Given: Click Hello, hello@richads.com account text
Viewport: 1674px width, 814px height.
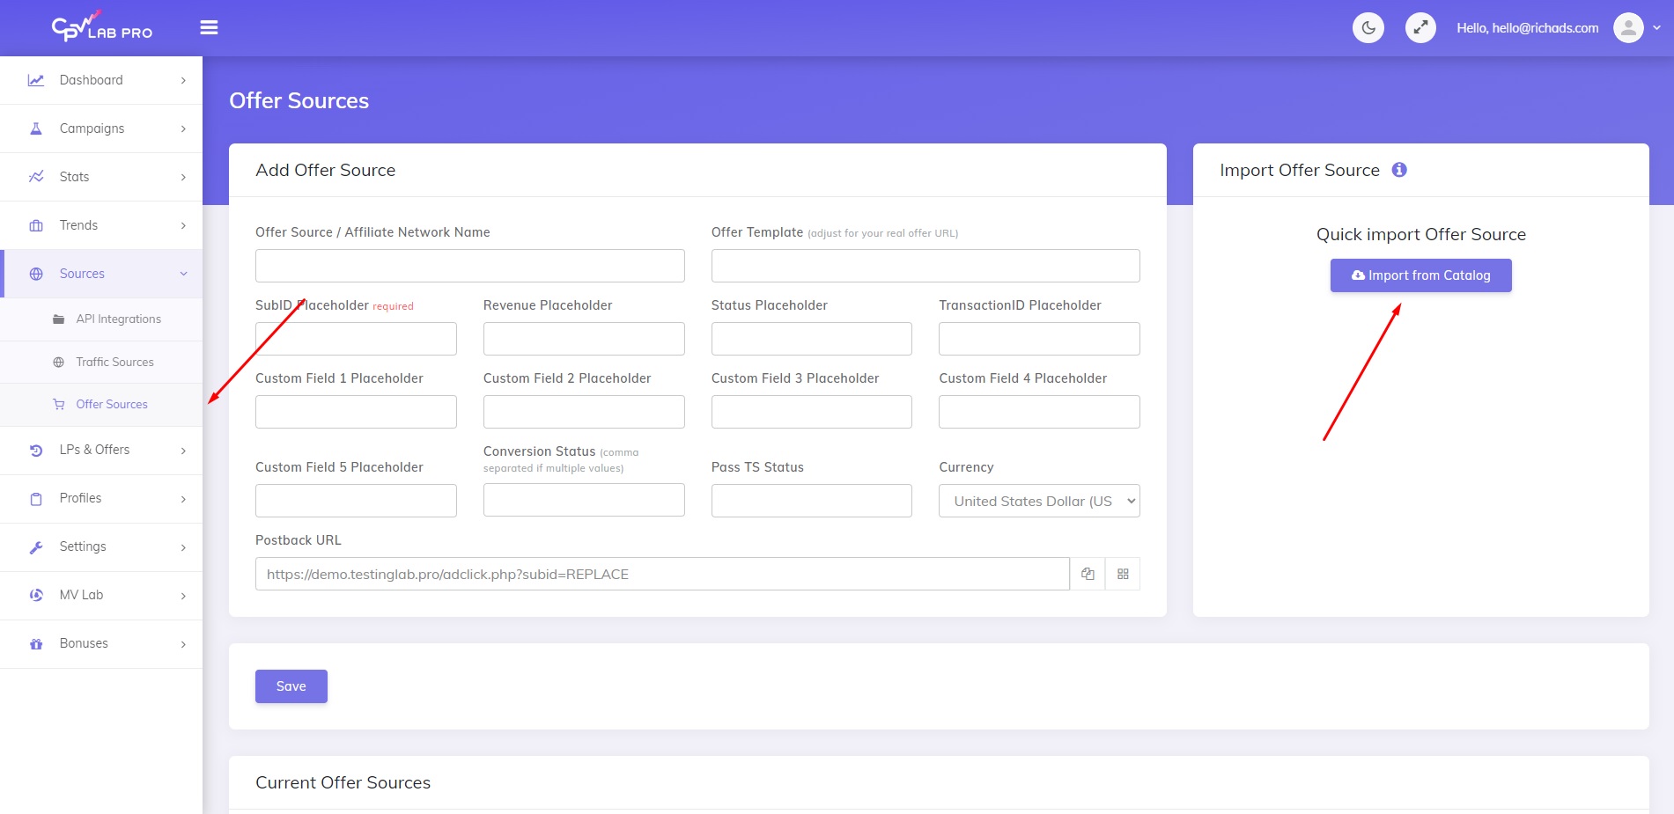Looking at the screenshot, I should pyautogui.click(x=1527, y=28).
